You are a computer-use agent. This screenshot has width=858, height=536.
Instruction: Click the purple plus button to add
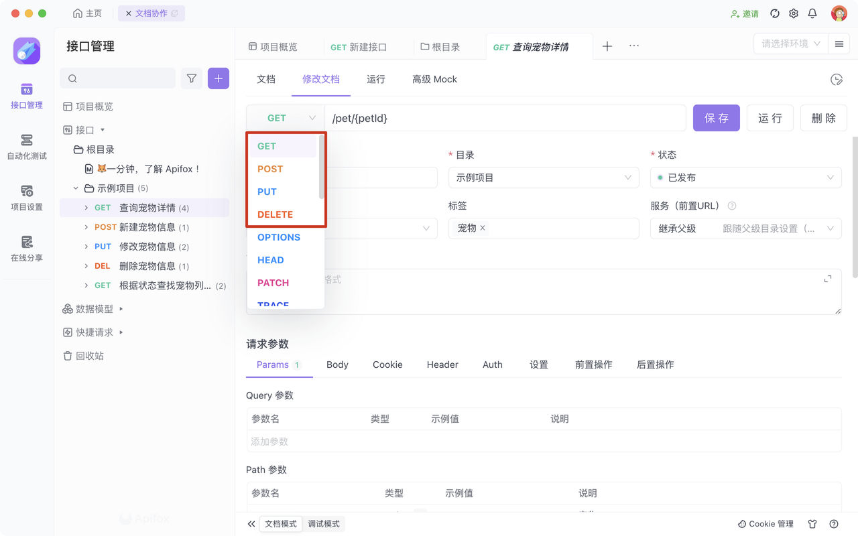click(219, 78)
